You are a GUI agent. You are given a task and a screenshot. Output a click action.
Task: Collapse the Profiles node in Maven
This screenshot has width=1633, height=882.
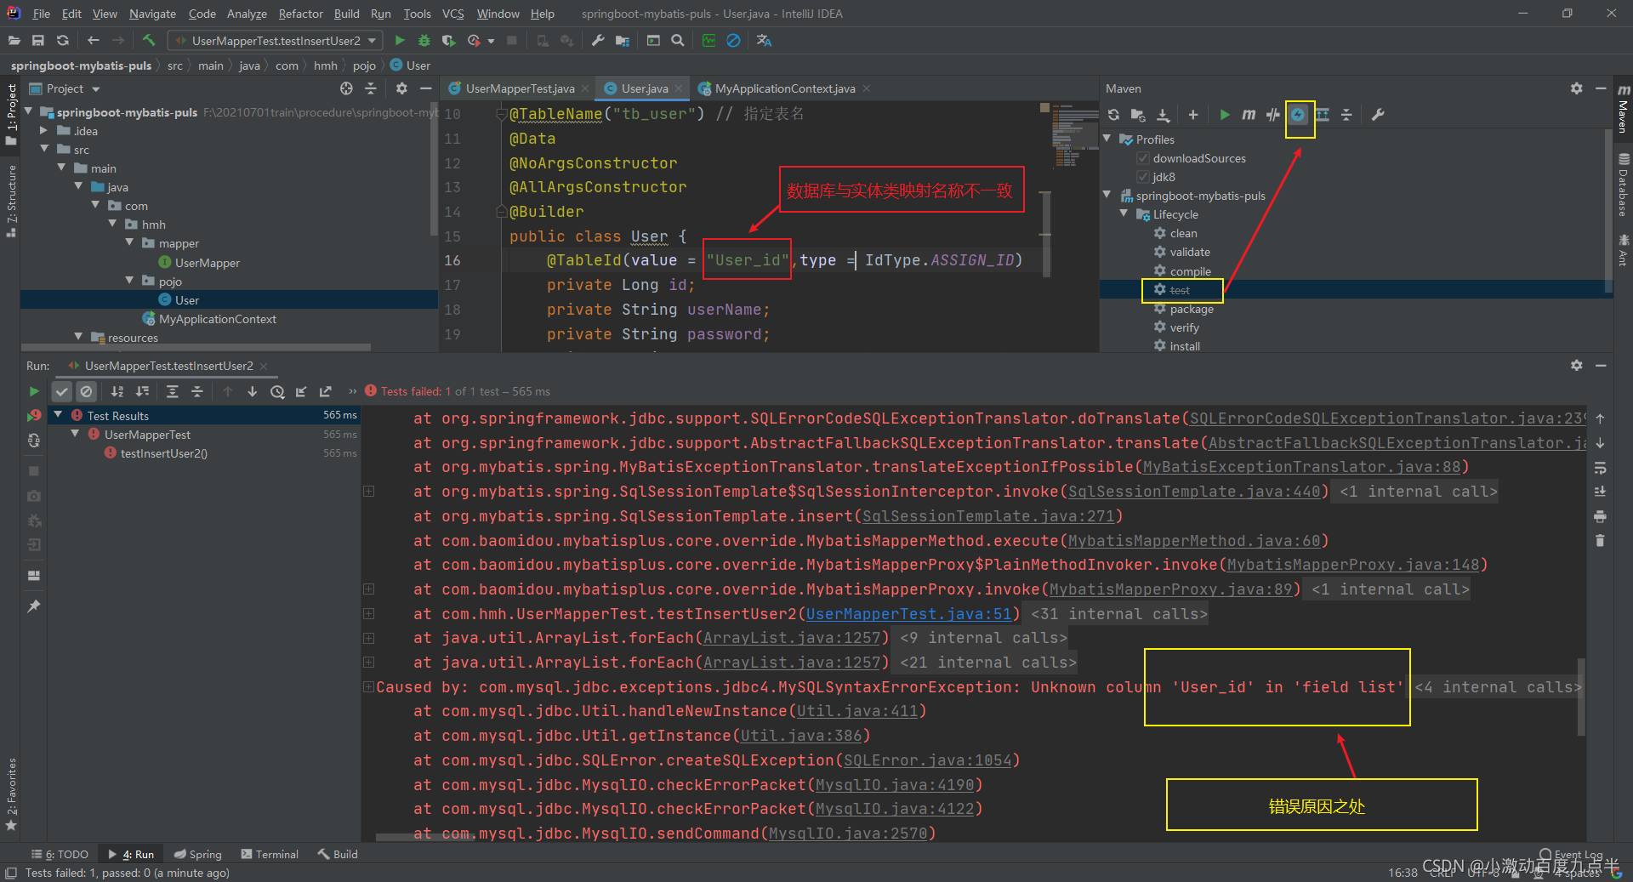tap(1107, 139)
